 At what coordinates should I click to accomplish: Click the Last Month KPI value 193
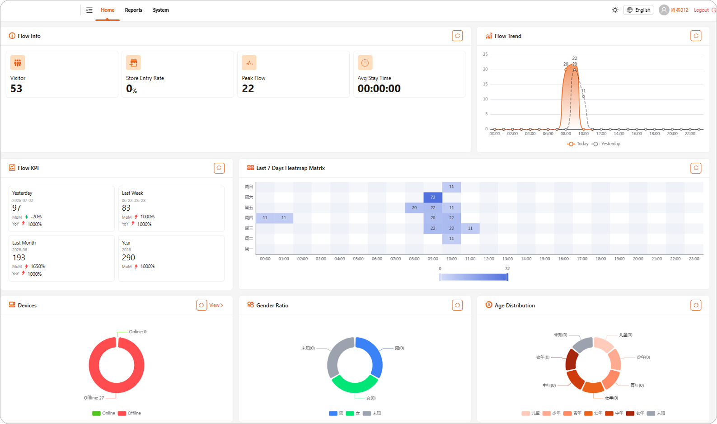19,258
